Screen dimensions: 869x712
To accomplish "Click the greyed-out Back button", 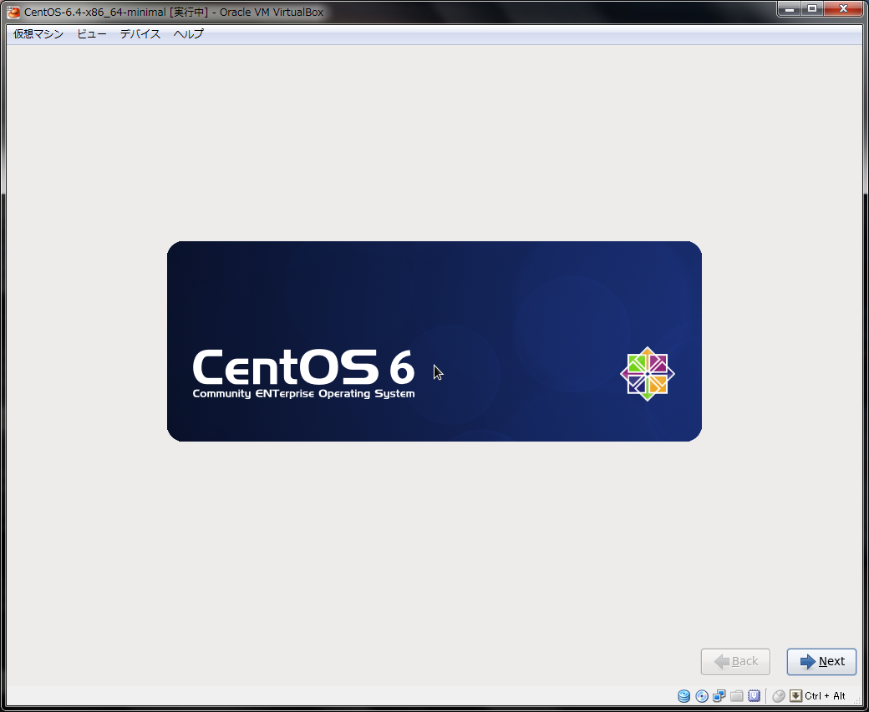I will (735, 662).
